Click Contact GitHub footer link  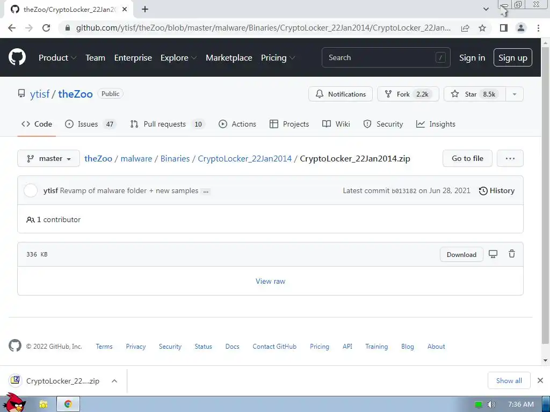pos(274,347)
